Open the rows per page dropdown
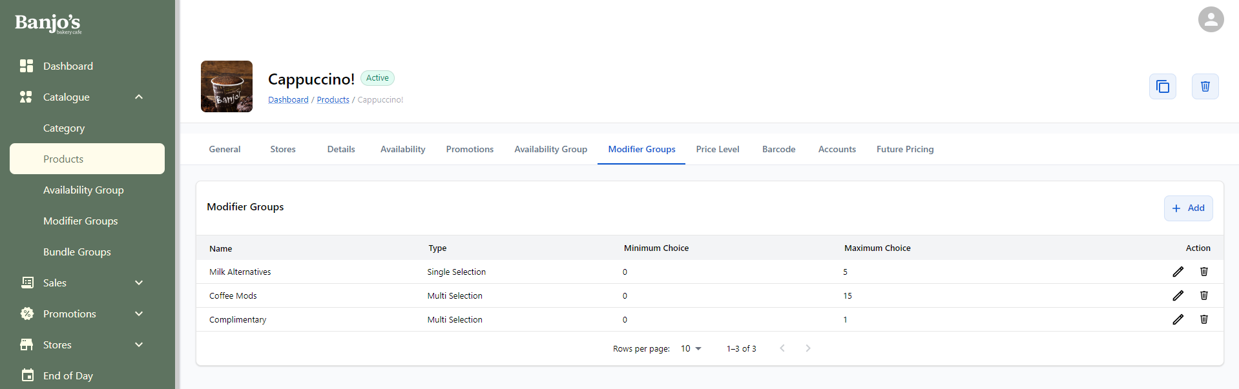Image resolution: width=1239 pixels, height=389 pixels. point(691,348)
